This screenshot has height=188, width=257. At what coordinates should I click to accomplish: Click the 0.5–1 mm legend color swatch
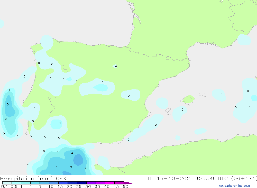tap(16, 183)
